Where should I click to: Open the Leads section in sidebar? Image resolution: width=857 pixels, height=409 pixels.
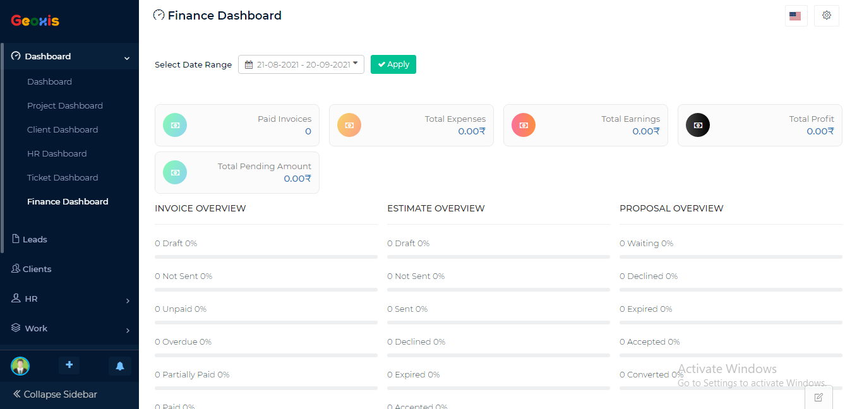point(35,239)
